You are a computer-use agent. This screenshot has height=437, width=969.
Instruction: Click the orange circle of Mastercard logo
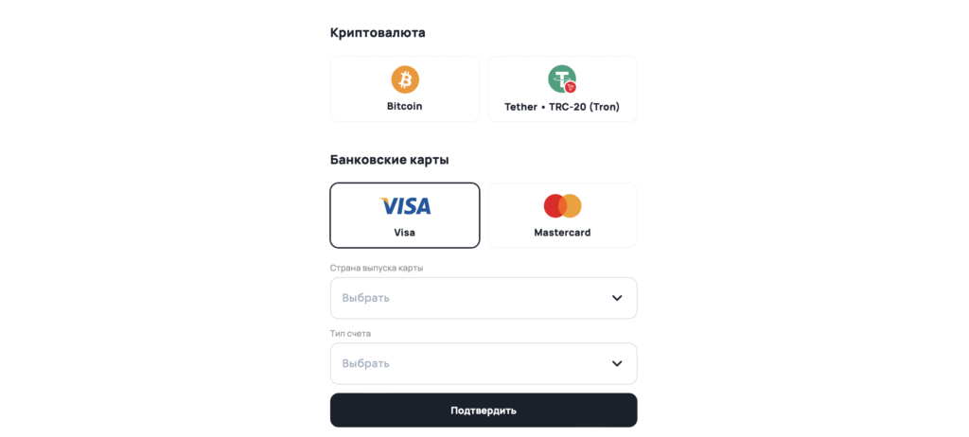coord(572,206)
